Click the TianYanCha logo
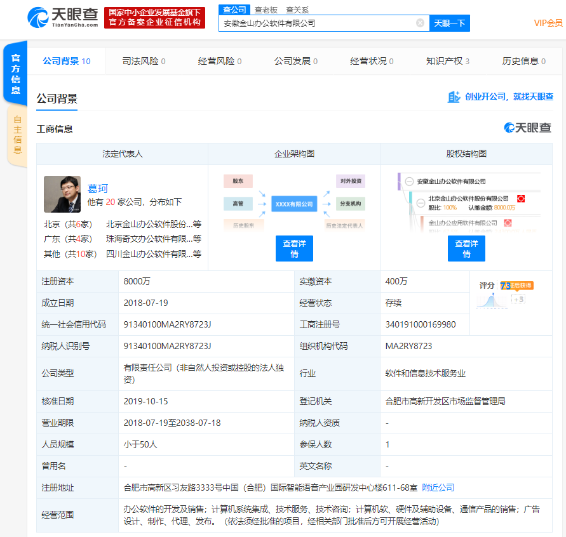Screen dimensions: 566x537 click(x=63, y=17)
